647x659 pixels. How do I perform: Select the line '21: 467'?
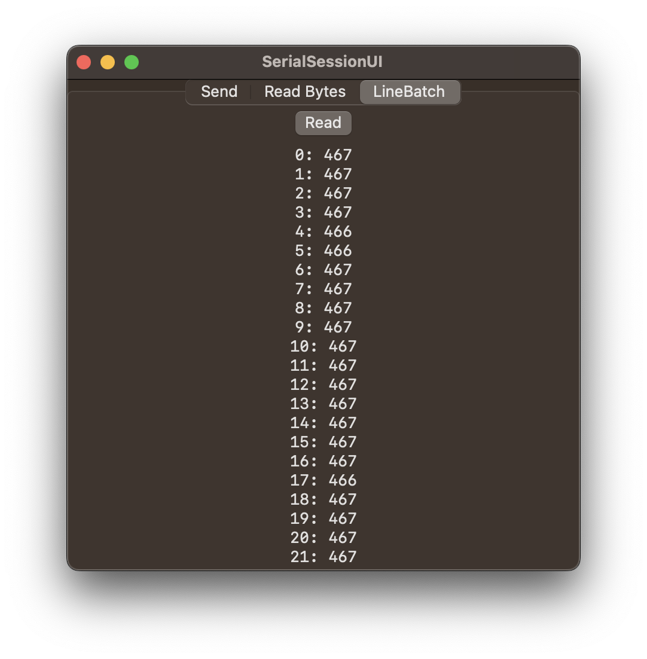(x=323, y=557)
